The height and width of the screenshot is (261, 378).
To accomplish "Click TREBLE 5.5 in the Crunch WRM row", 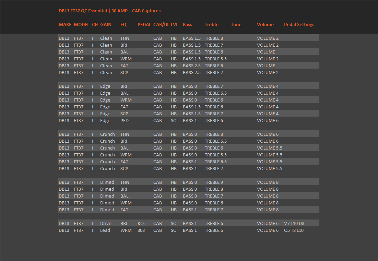I will pos(215,155).
